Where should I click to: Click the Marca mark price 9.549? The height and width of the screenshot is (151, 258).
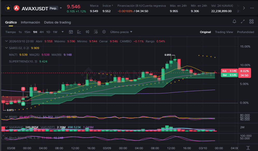click(x=94, y=11)
